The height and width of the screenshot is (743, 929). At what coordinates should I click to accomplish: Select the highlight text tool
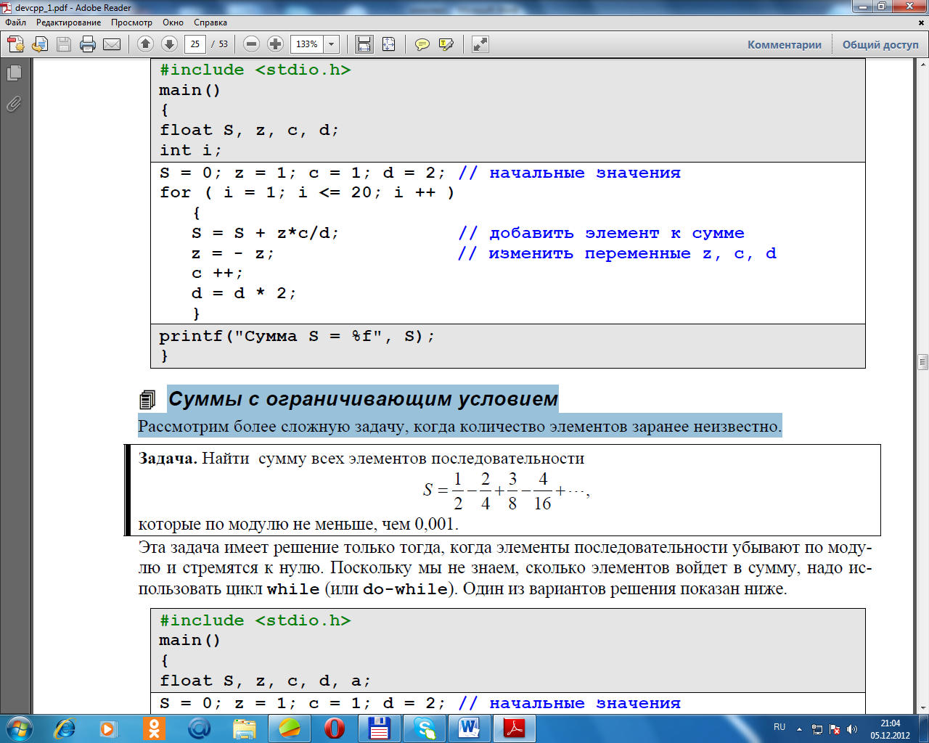point(446,44)
